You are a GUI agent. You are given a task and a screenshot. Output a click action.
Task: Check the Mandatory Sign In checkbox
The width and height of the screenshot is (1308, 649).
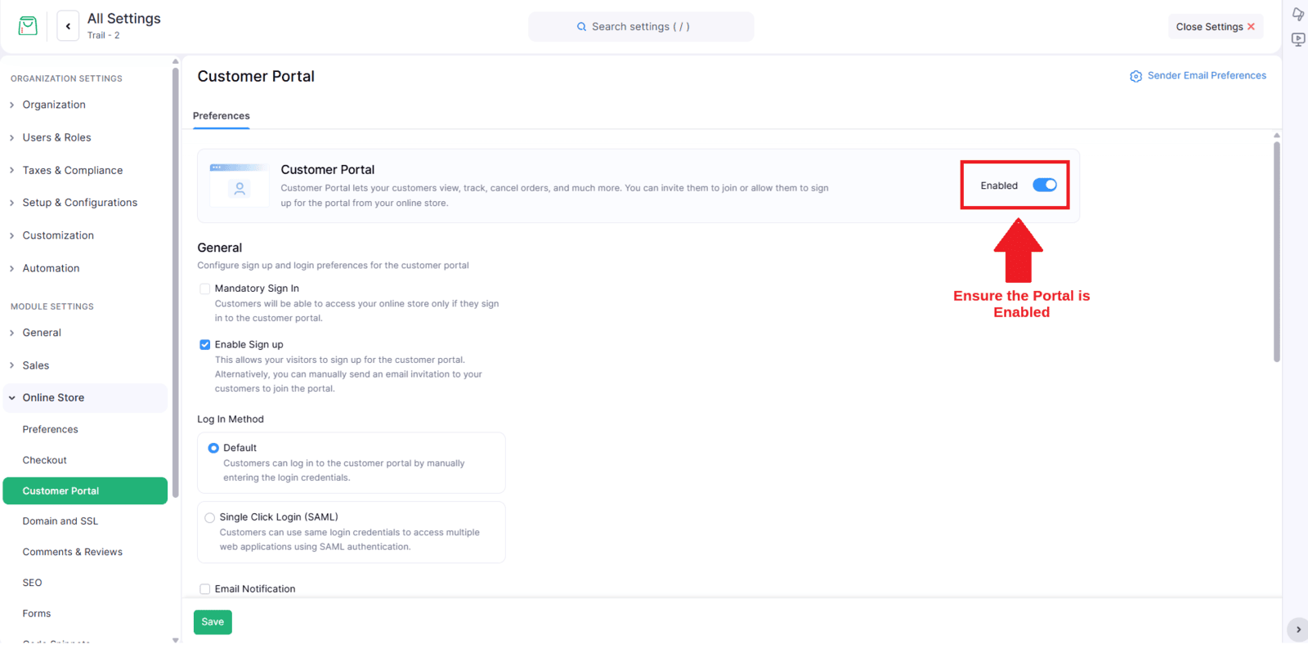[x=205, y=289]
